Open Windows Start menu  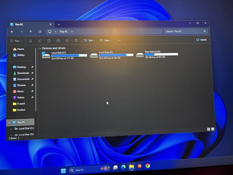click(x=63, y=171)
